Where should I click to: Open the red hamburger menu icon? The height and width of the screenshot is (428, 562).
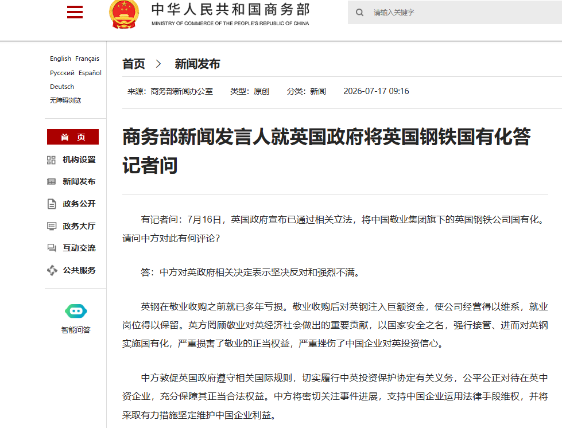click(x=75, y=12)
